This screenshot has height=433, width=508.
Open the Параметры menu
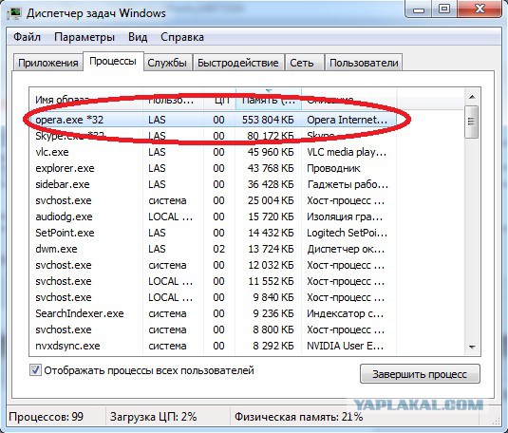(x=85, y=37)
